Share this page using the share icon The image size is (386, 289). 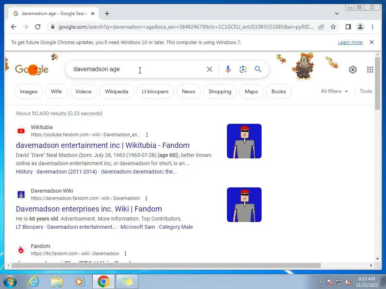(321, 27)
